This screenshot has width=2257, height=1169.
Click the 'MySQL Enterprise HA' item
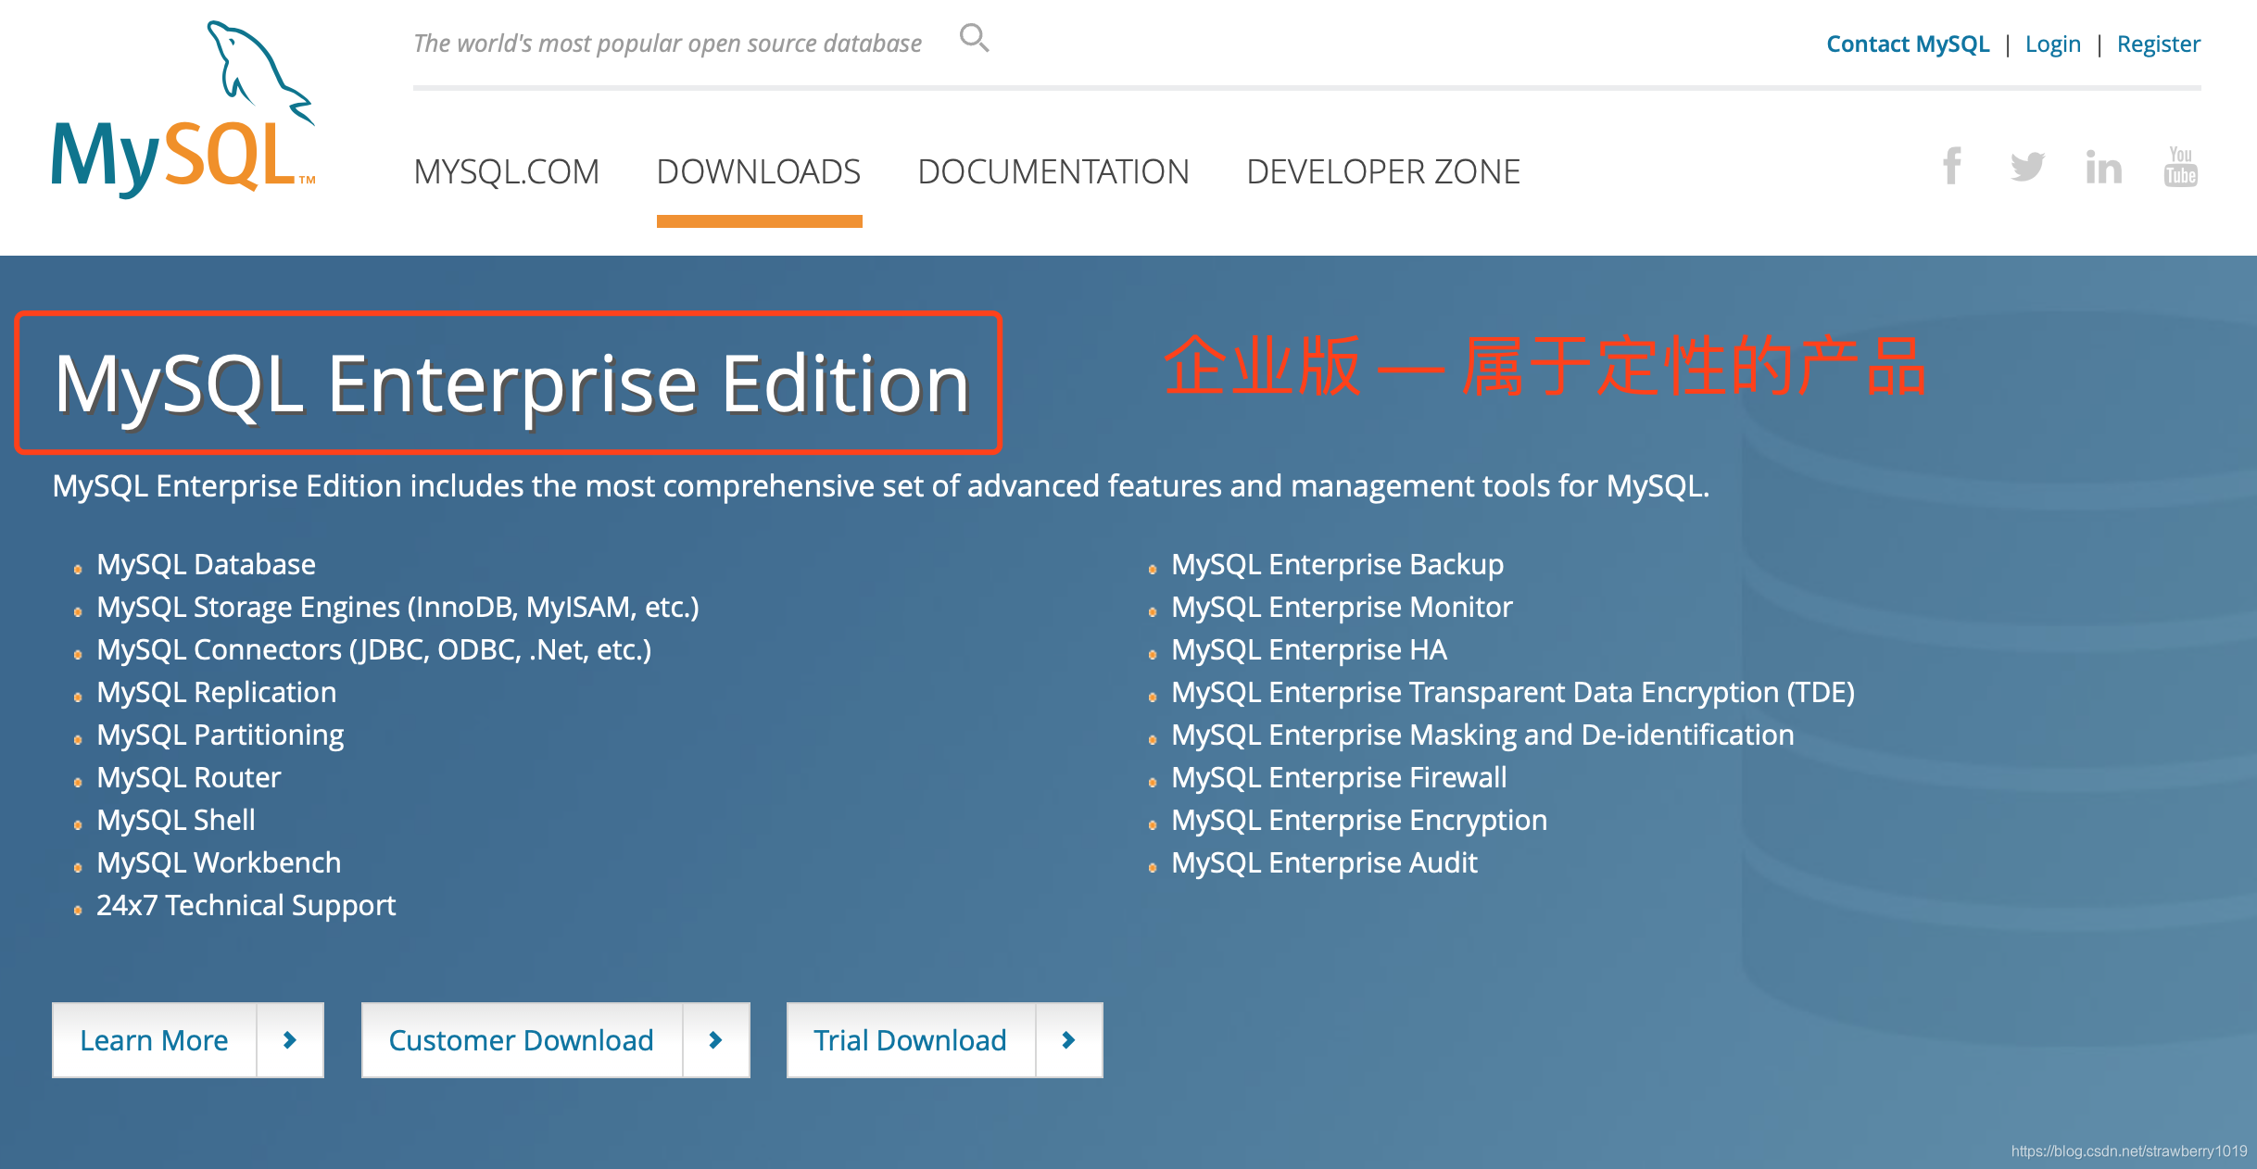click(x=1309, y=649)
